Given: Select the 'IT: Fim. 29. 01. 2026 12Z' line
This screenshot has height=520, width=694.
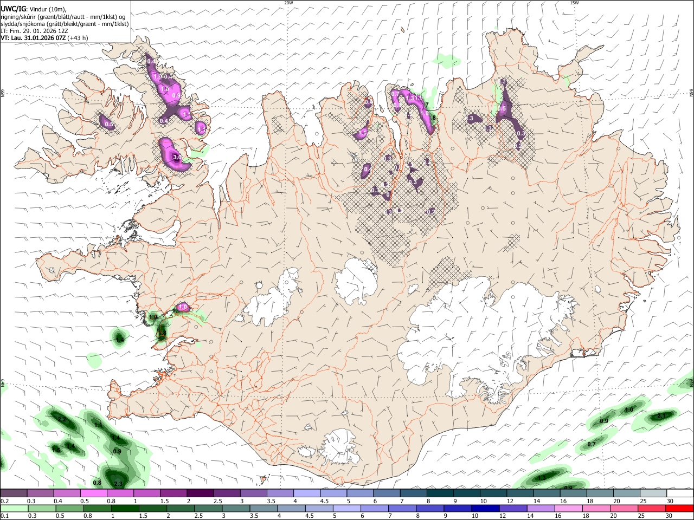Looking at the screenshot, I should click(x=34, y=31).
